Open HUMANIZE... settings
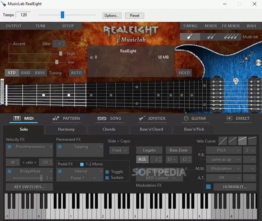Image resolution: width=262 pixels, height=221 pixels. (235, 187)
